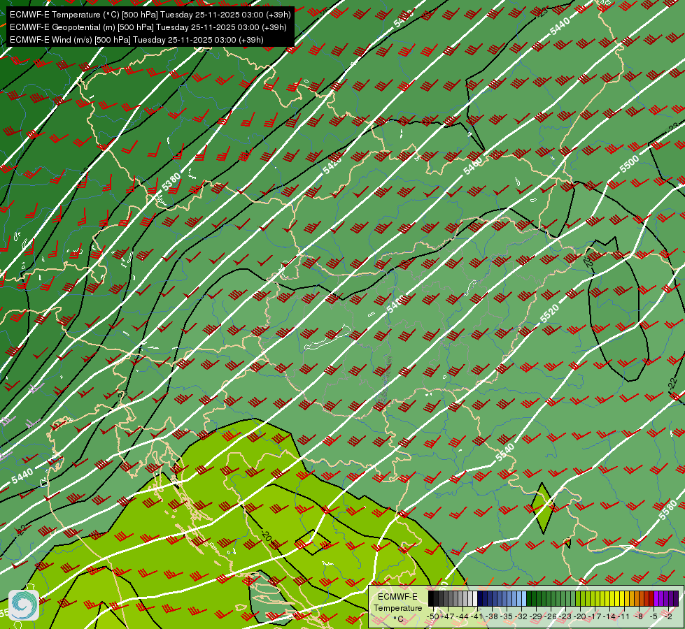
Task: Click the -29 tick label in the legend
Action: point(536,616)
